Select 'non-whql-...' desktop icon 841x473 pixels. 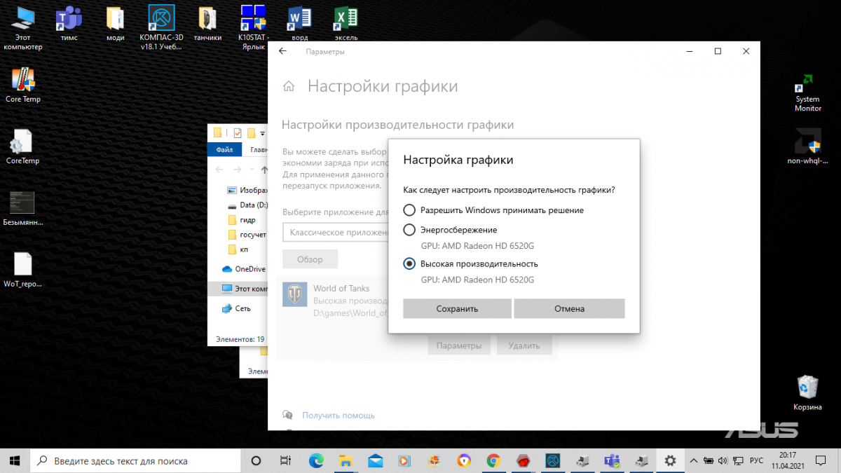click(x=807, y=147)
